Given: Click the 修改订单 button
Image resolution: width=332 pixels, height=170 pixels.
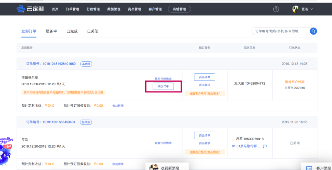Looking at the screenshot, I should [163, 86].
